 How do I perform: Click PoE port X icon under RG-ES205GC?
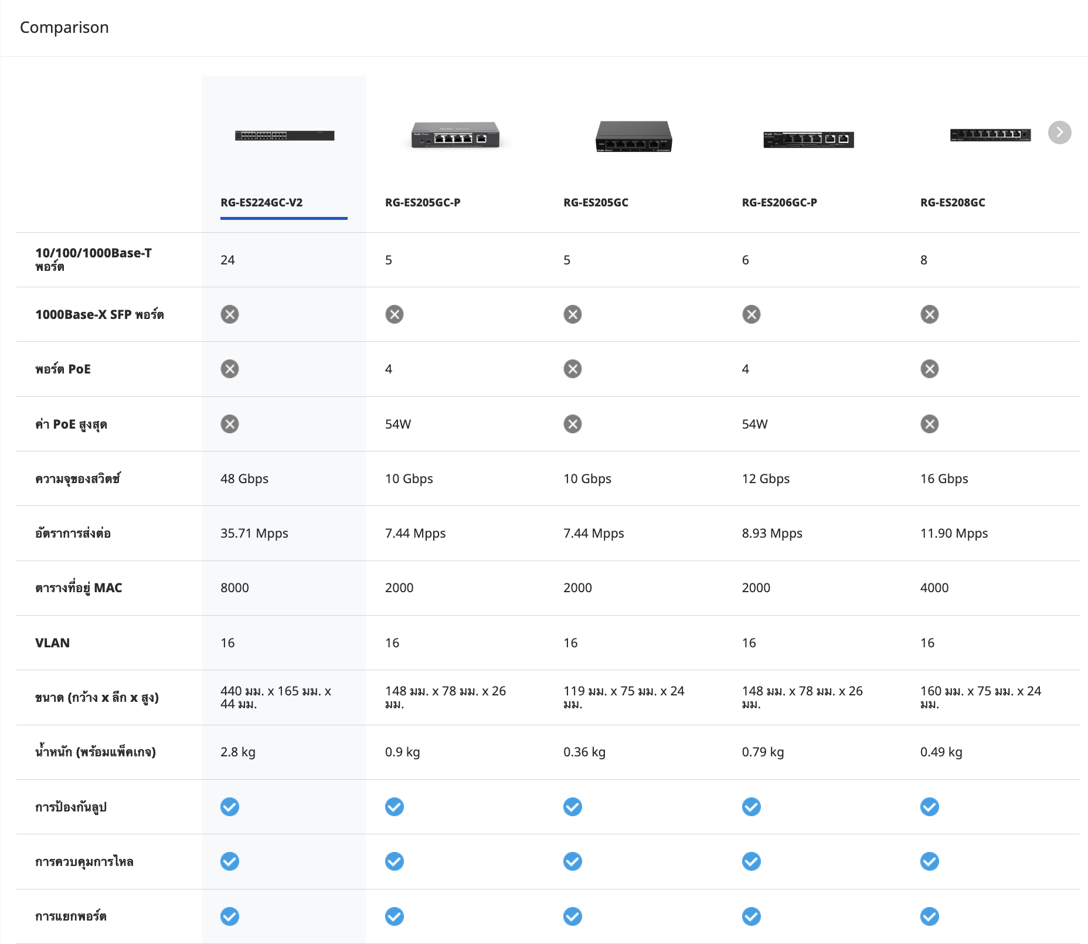click(573, 369)
